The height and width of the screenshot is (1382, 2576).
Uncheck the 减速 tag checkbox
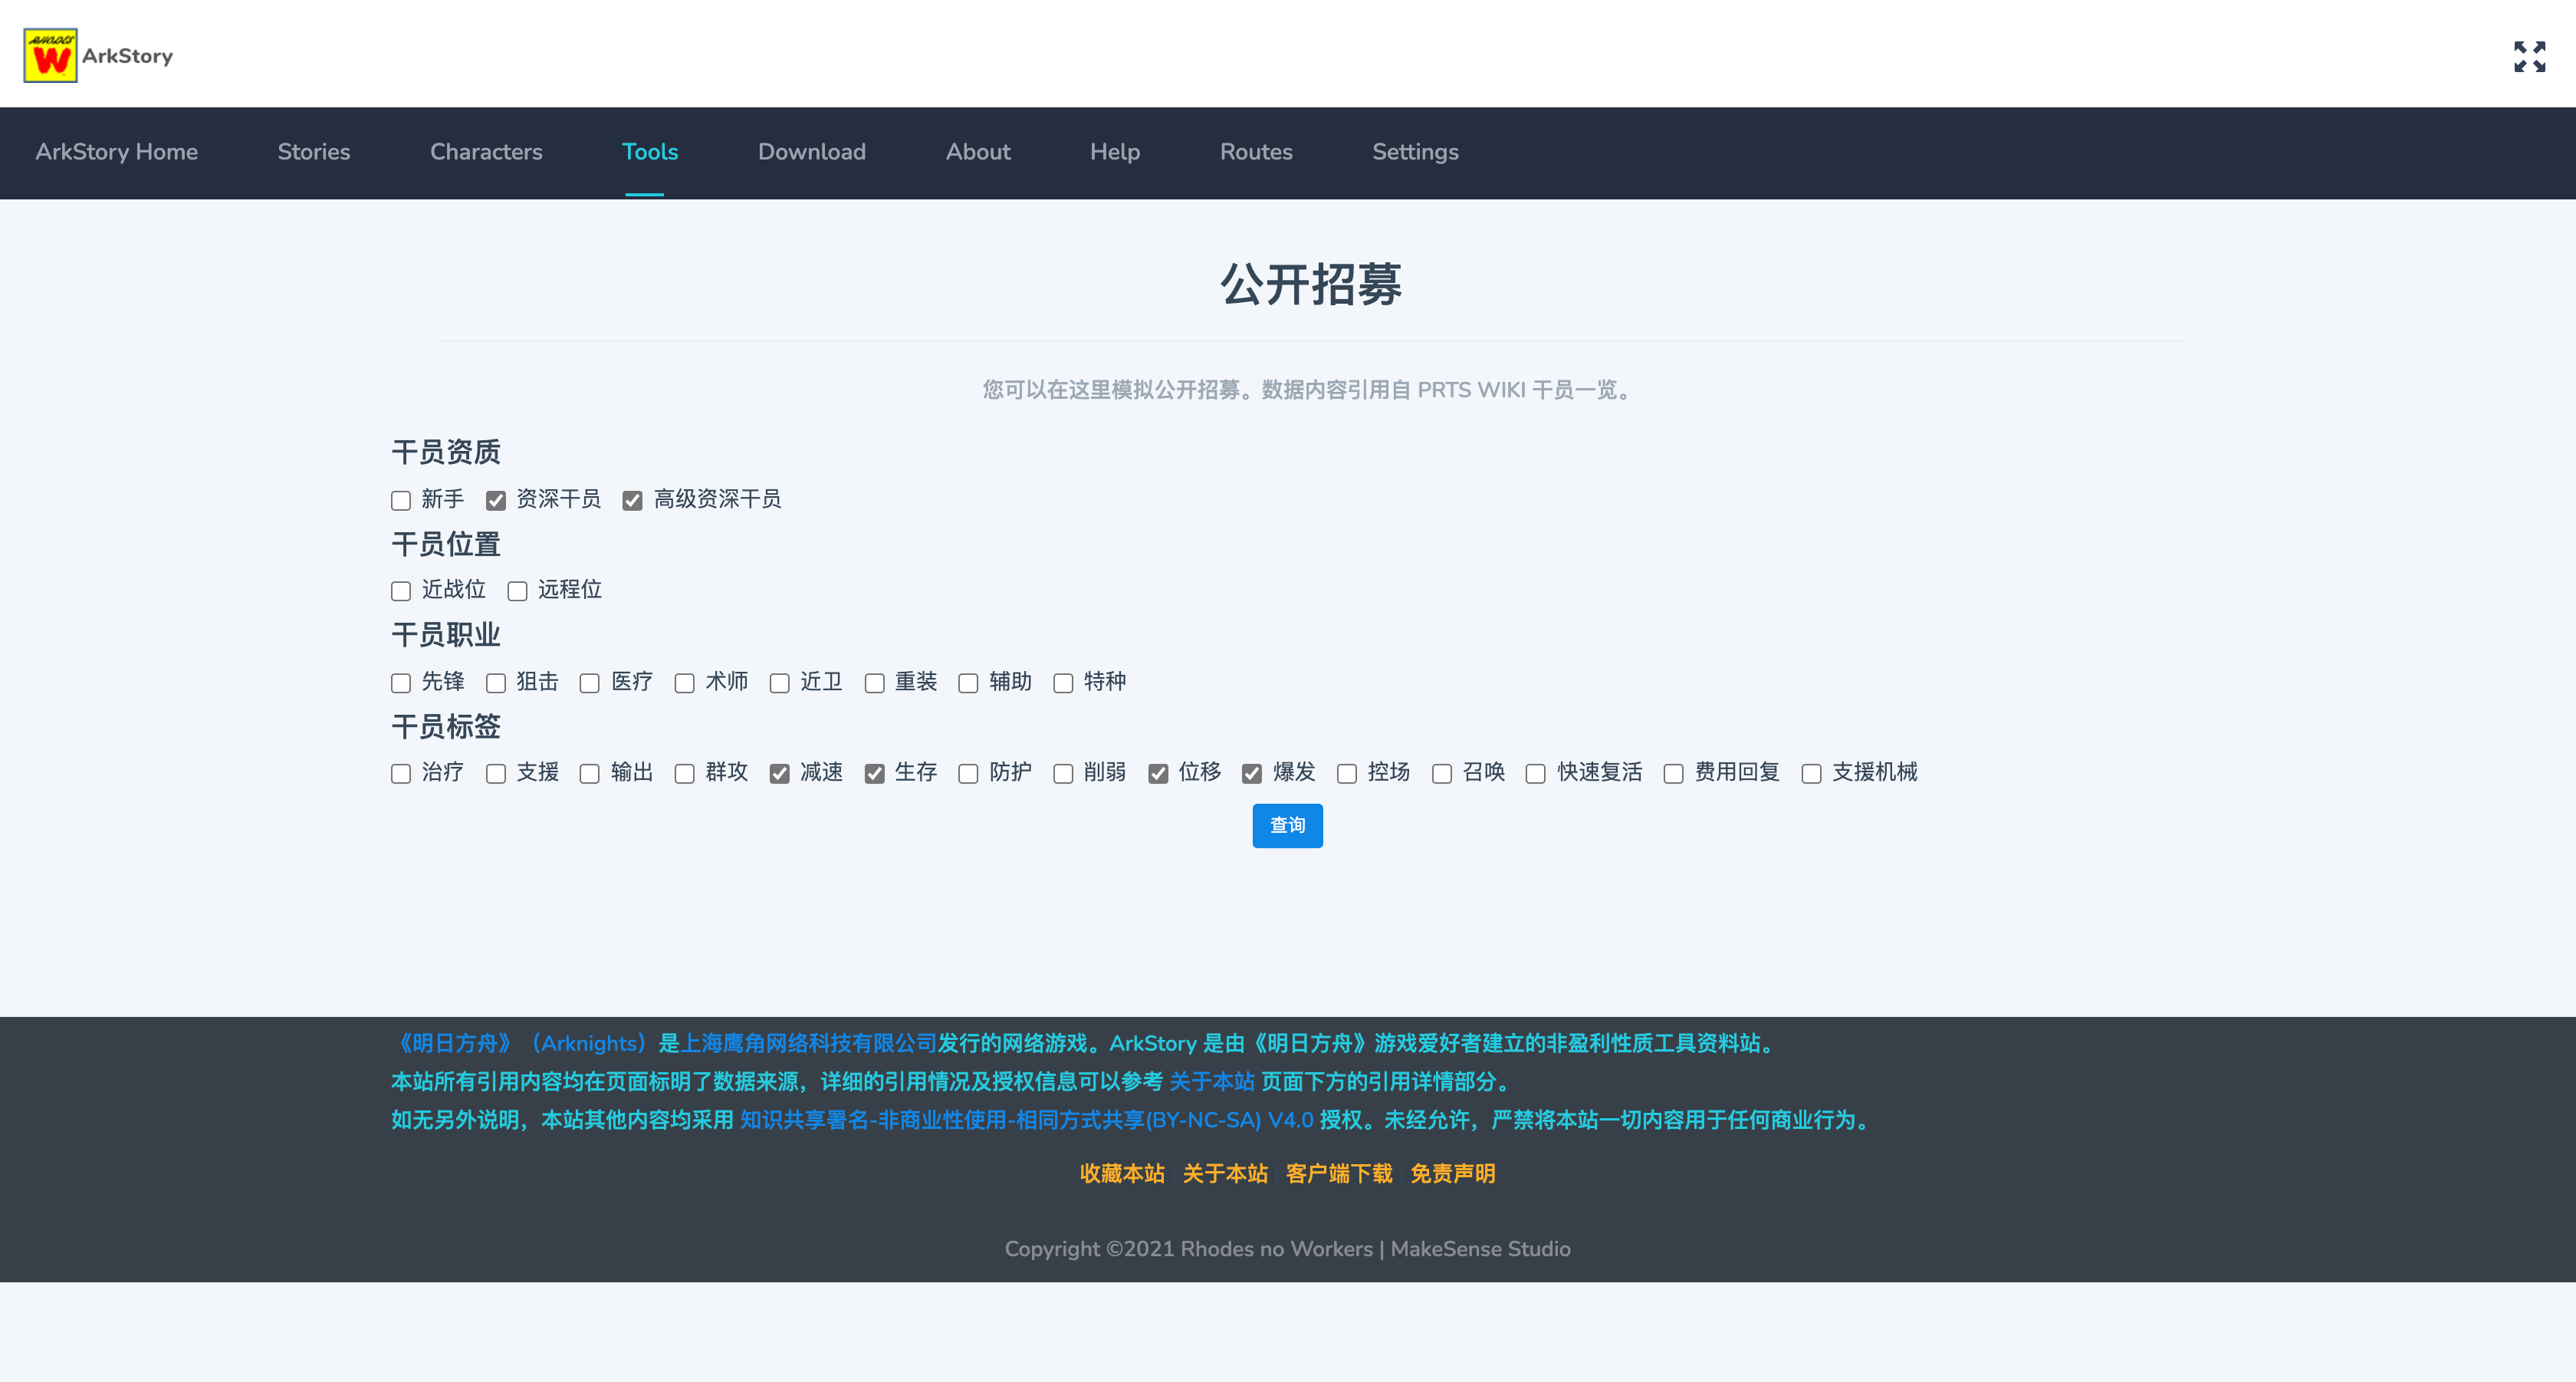(780, 774)
